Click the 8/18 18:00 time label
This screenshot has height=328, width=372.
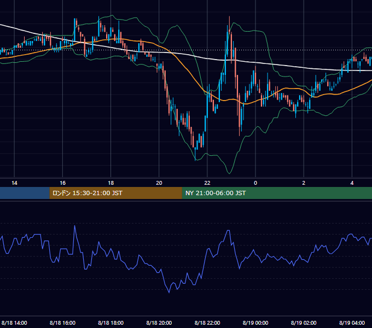(111, 323)
